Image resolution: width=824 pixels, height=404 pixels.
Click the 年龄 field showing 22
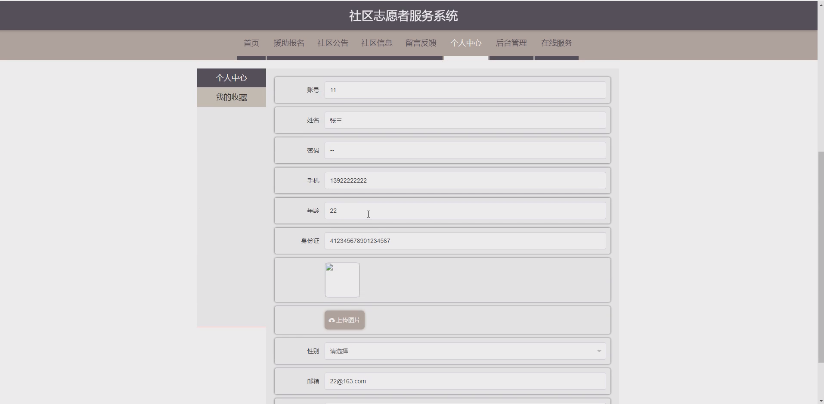(x=465, y=211)
